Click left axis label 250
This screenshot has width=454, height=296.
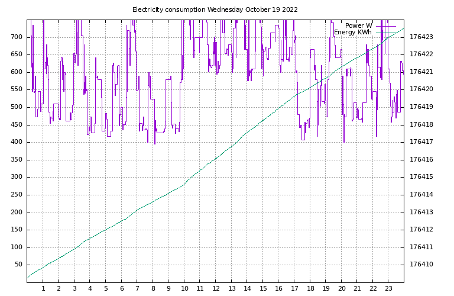17,195
